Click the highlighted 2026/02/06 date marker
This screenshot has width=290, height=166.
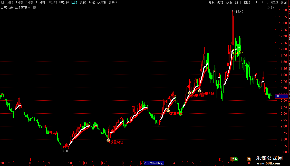click(154, 163)
